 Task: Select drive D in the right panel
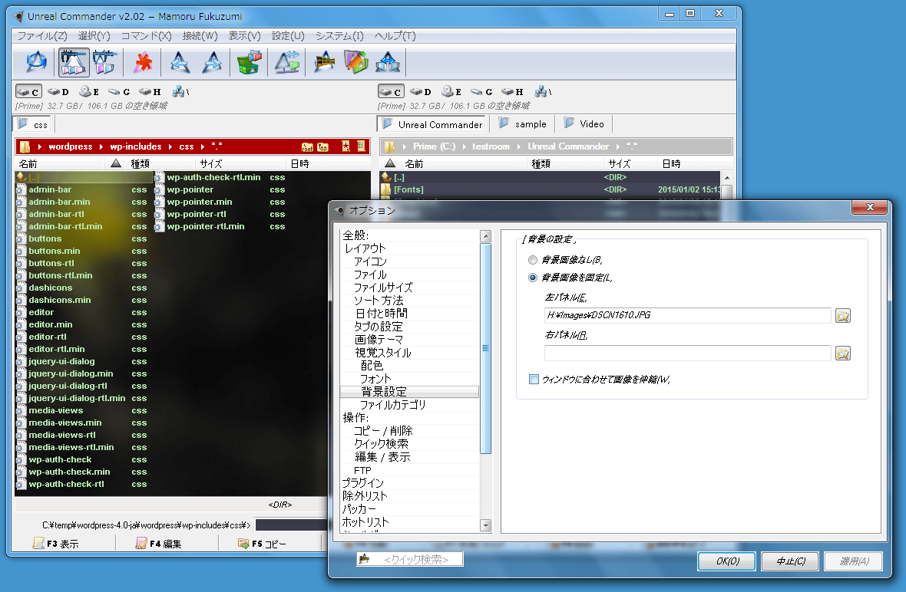(x=421, y=92)
